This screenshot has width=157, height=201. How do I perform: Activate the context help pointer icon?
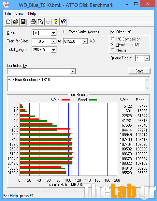(63, 22)
